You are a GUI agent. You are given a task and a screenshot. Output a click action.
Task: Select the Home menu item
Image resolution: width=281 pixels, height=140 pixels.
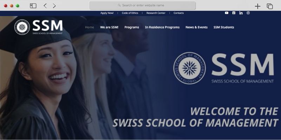(x=90, y=27)
